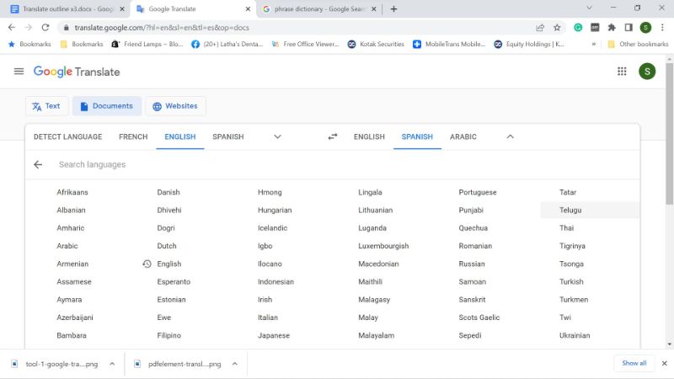Choose Russian from the language list

coord(472,264)
